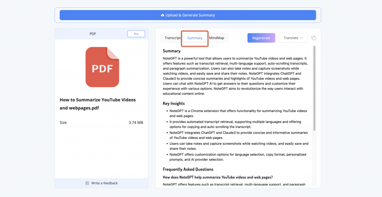Screen dimensions: 382x197
Task: Click the Key Insights heading
Action: click(x=174, y=104)
